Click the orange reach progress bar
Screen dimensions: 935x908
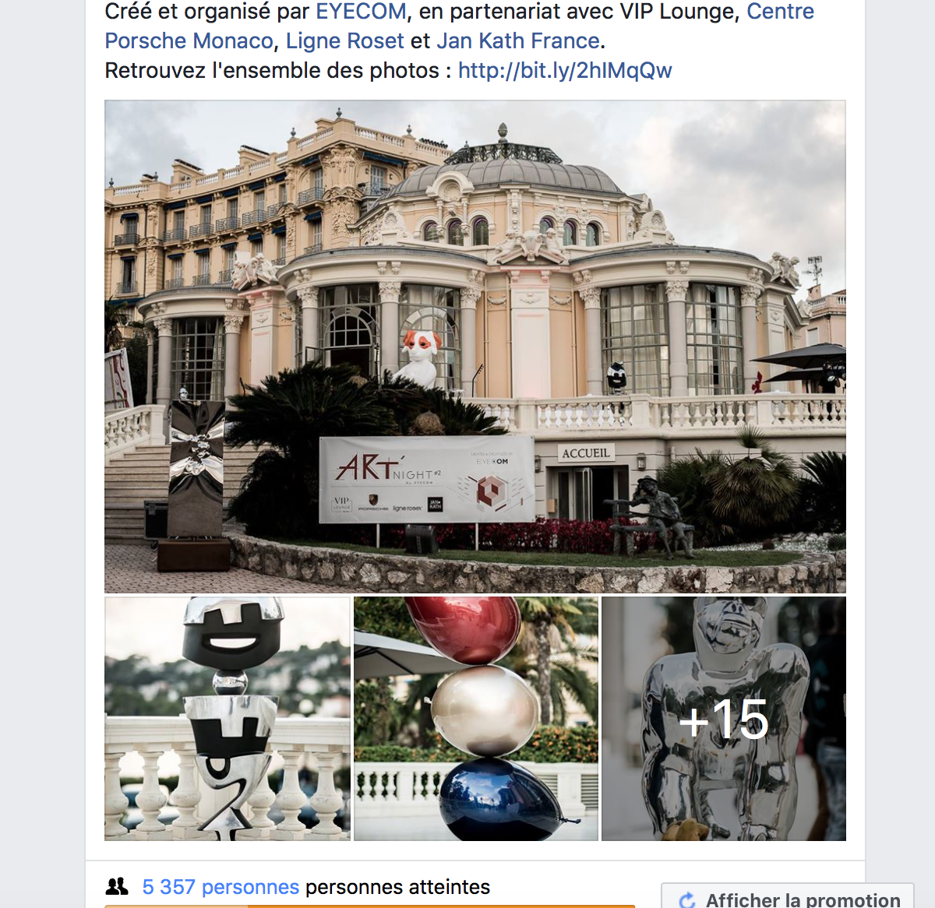coord(370,906)
